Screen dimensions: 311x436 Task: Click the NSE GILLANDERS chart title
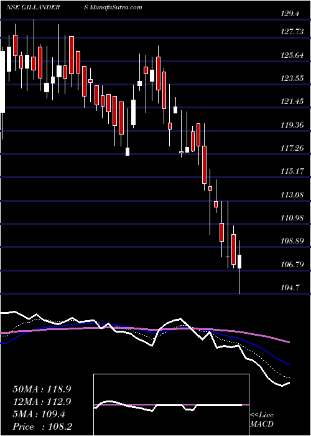pyautogui.click(x=47, y=7)
